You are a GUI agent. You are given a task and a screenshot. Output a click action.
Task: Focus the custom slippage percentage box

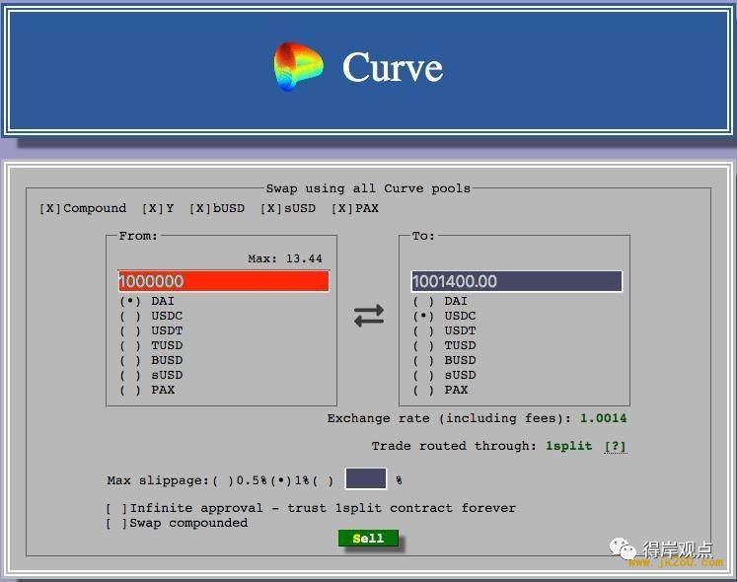366,479
